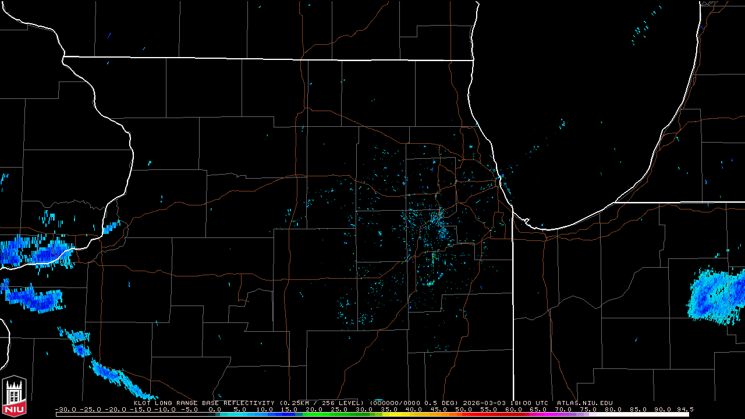Click the ATLAS.NIU.EDU text
Image resolution: width=745 pixels, height=419 pixels.
click(584, 403)
